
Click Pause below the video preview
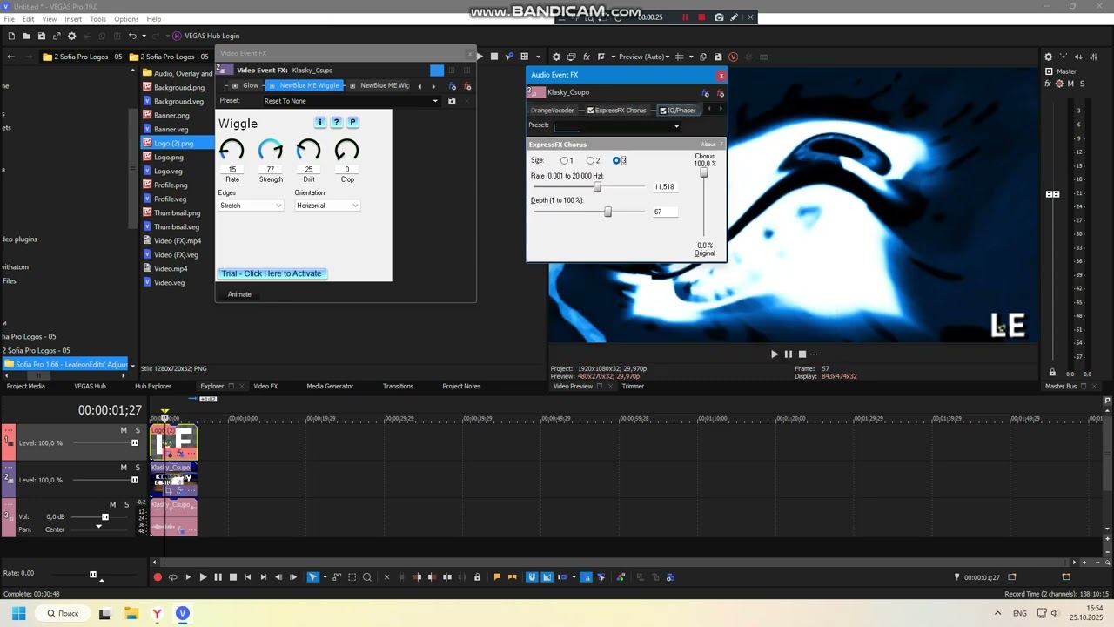point(789,354)
